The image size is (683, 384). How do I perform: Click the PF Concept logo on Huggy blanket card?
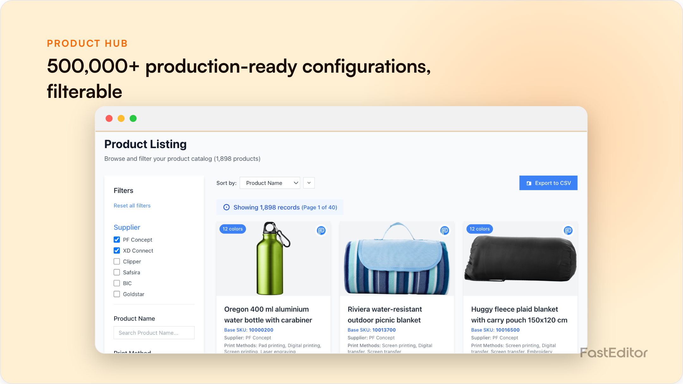(568, 231)
